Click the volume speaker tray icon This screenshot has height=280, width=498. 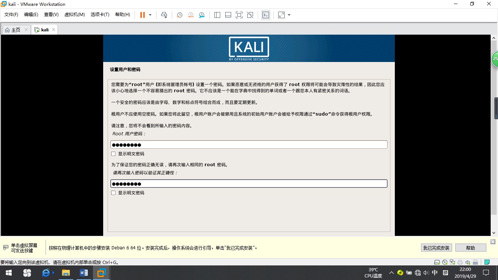pyautogui.click(x=426, y=273)
